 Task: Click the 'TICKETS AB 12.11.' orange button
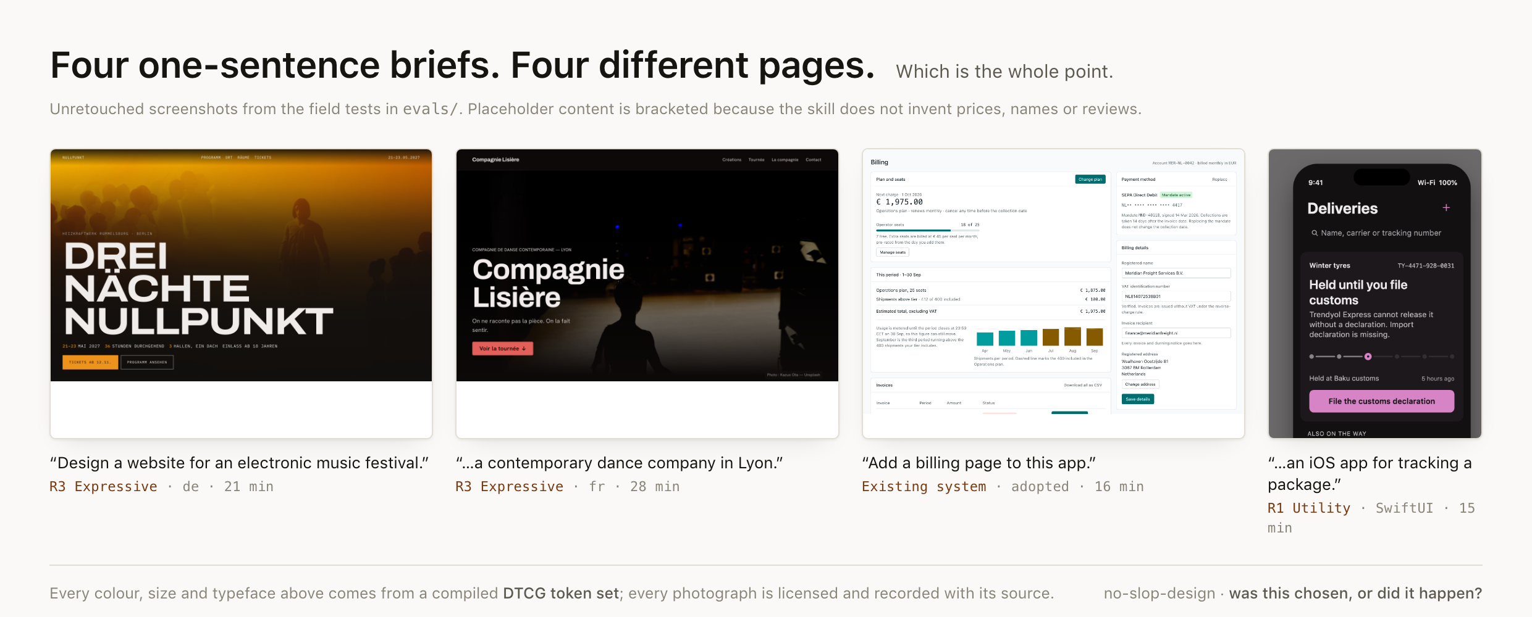(90, 362)
